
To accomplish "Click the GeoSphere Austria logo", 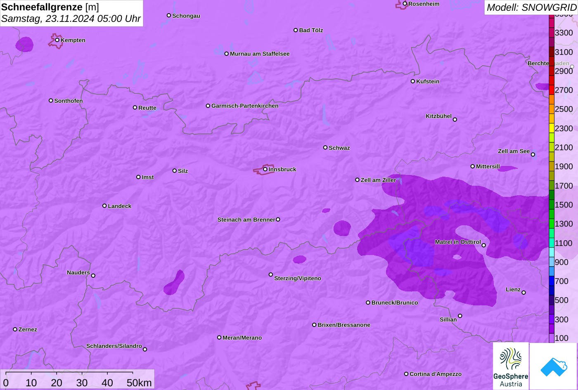I will (511, 366).
